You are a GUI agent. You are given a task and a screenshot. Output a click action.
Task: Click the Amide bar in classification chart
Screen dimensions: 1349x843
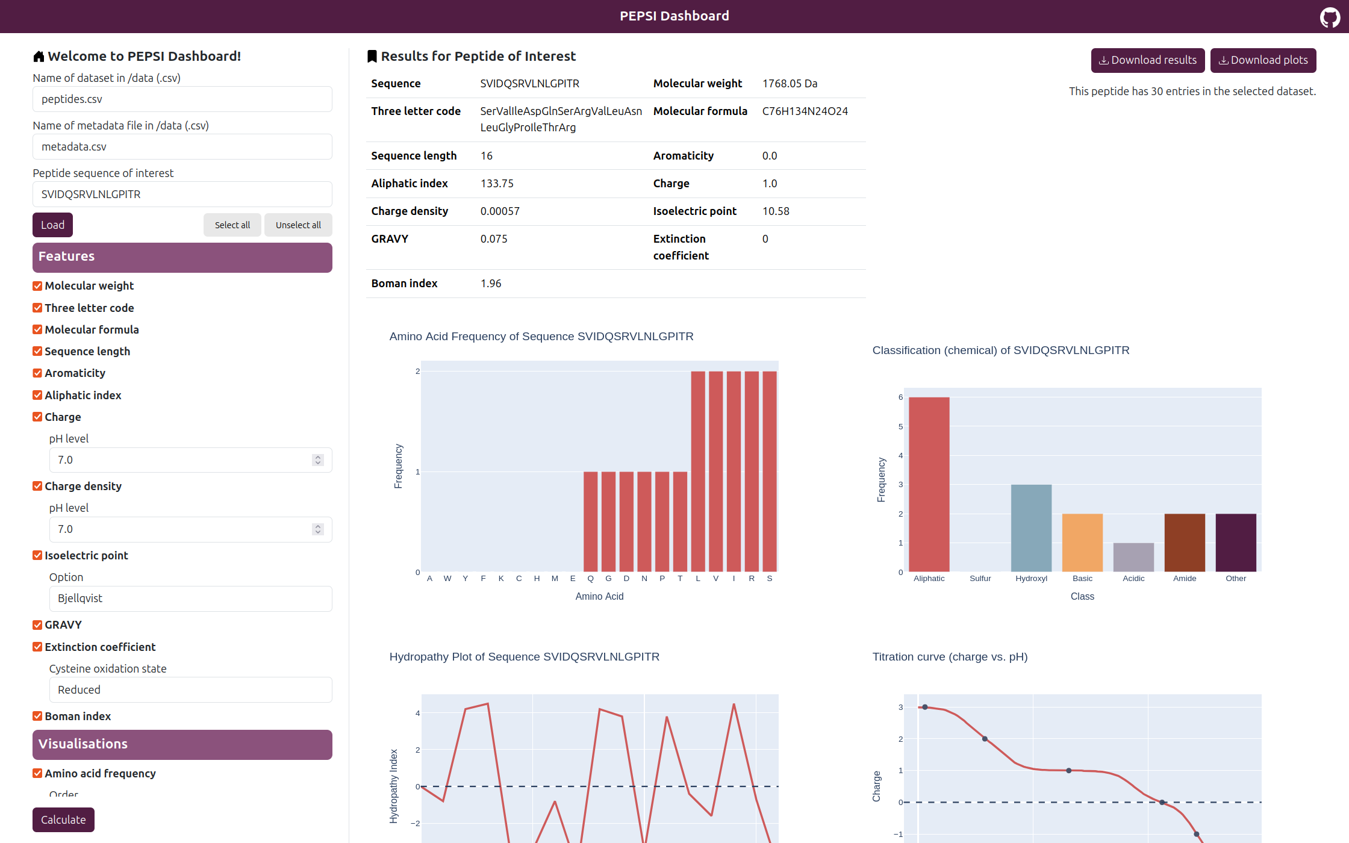pos(1185,543)
